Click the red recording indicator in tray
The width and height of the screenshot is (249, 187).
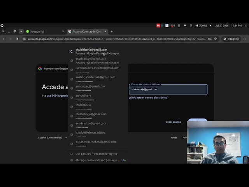click(x=158, y=25)
